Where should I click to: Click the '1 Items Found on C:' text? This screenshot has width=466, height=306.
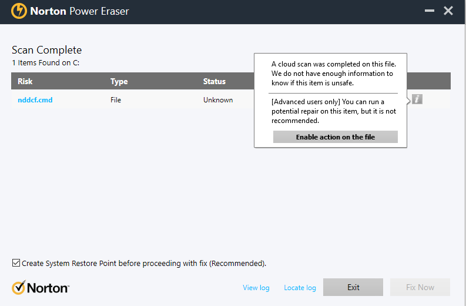[45, 63]
